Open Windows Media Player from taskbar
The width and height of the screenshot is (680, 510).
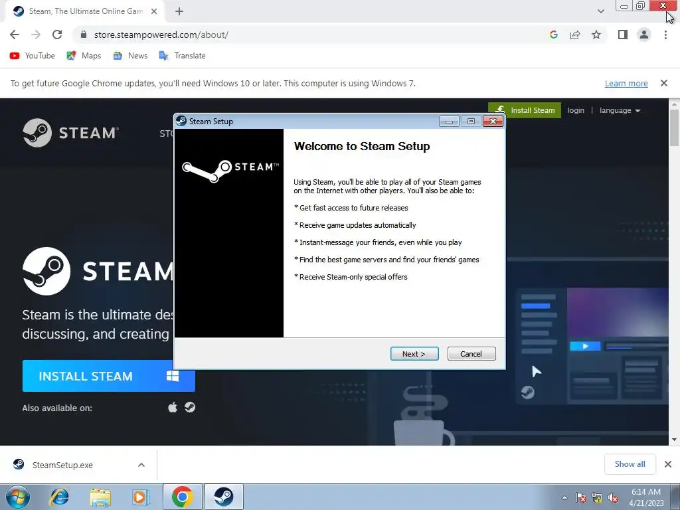pyautogui.click(x=139, y=497)
